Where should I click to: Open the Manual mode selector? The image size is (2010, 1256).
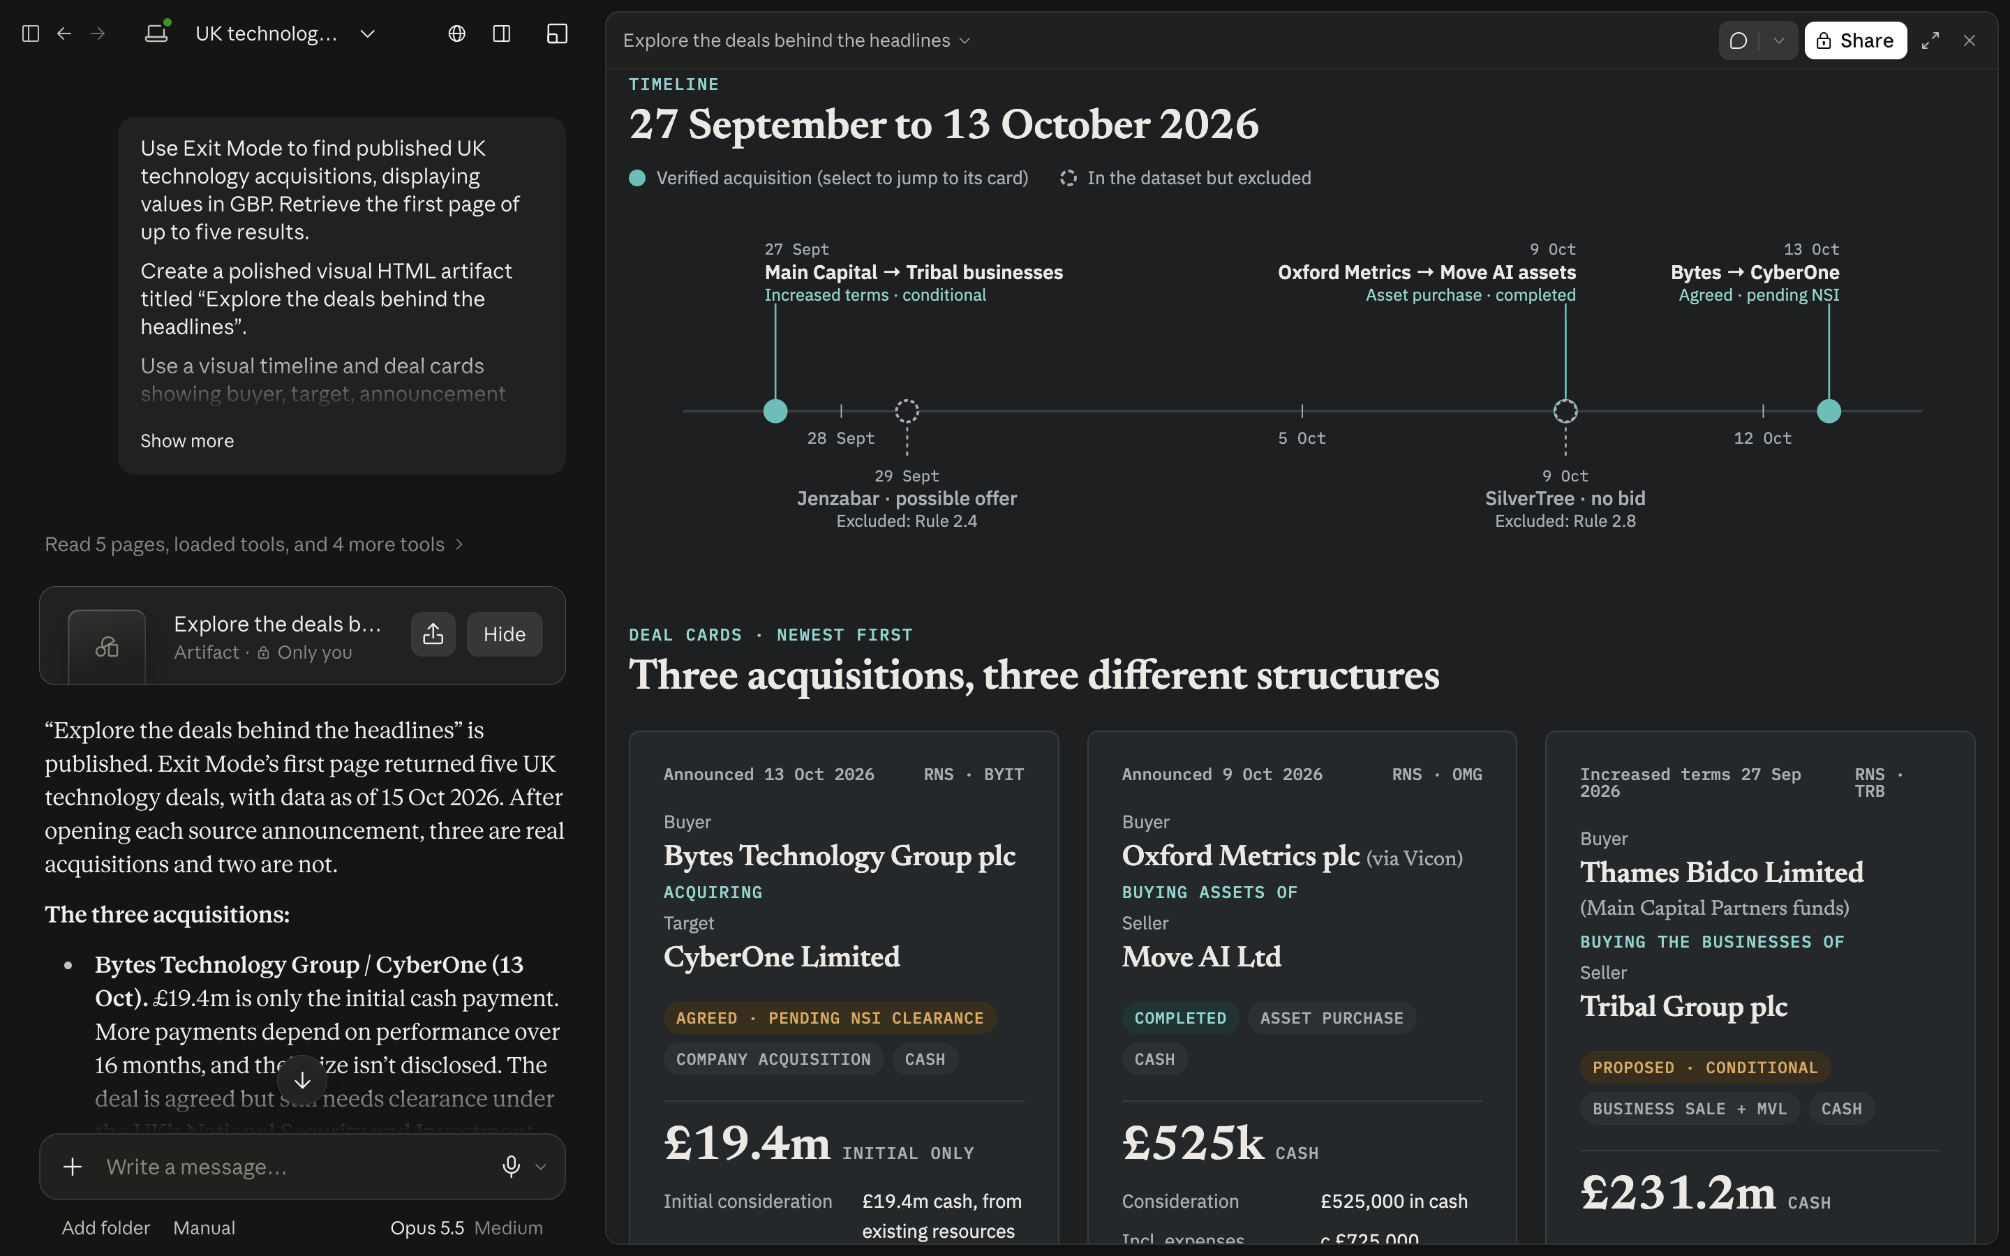click(x=204, y=1228)
